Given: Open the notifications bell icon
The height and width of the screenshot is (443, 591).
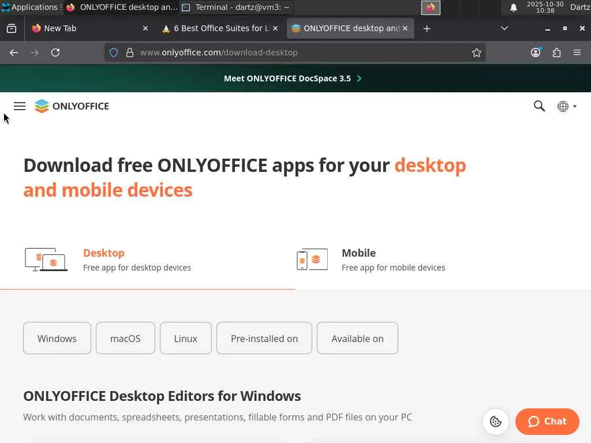Looking at the screenshot, I should 513,7.
